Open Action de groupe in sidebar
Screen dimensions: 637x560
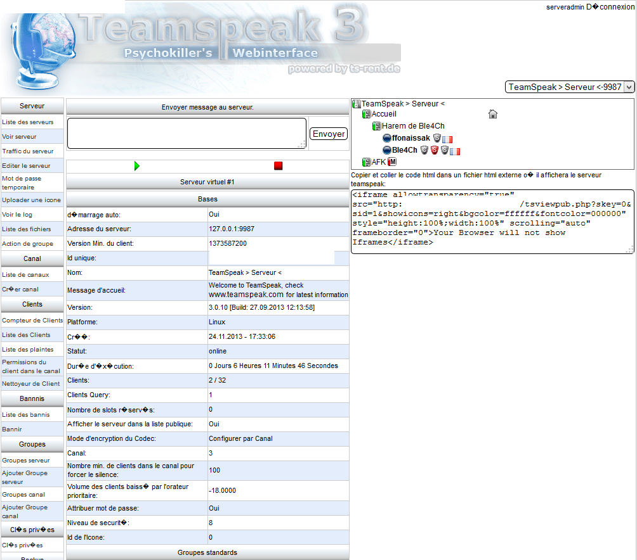[28, 244]
